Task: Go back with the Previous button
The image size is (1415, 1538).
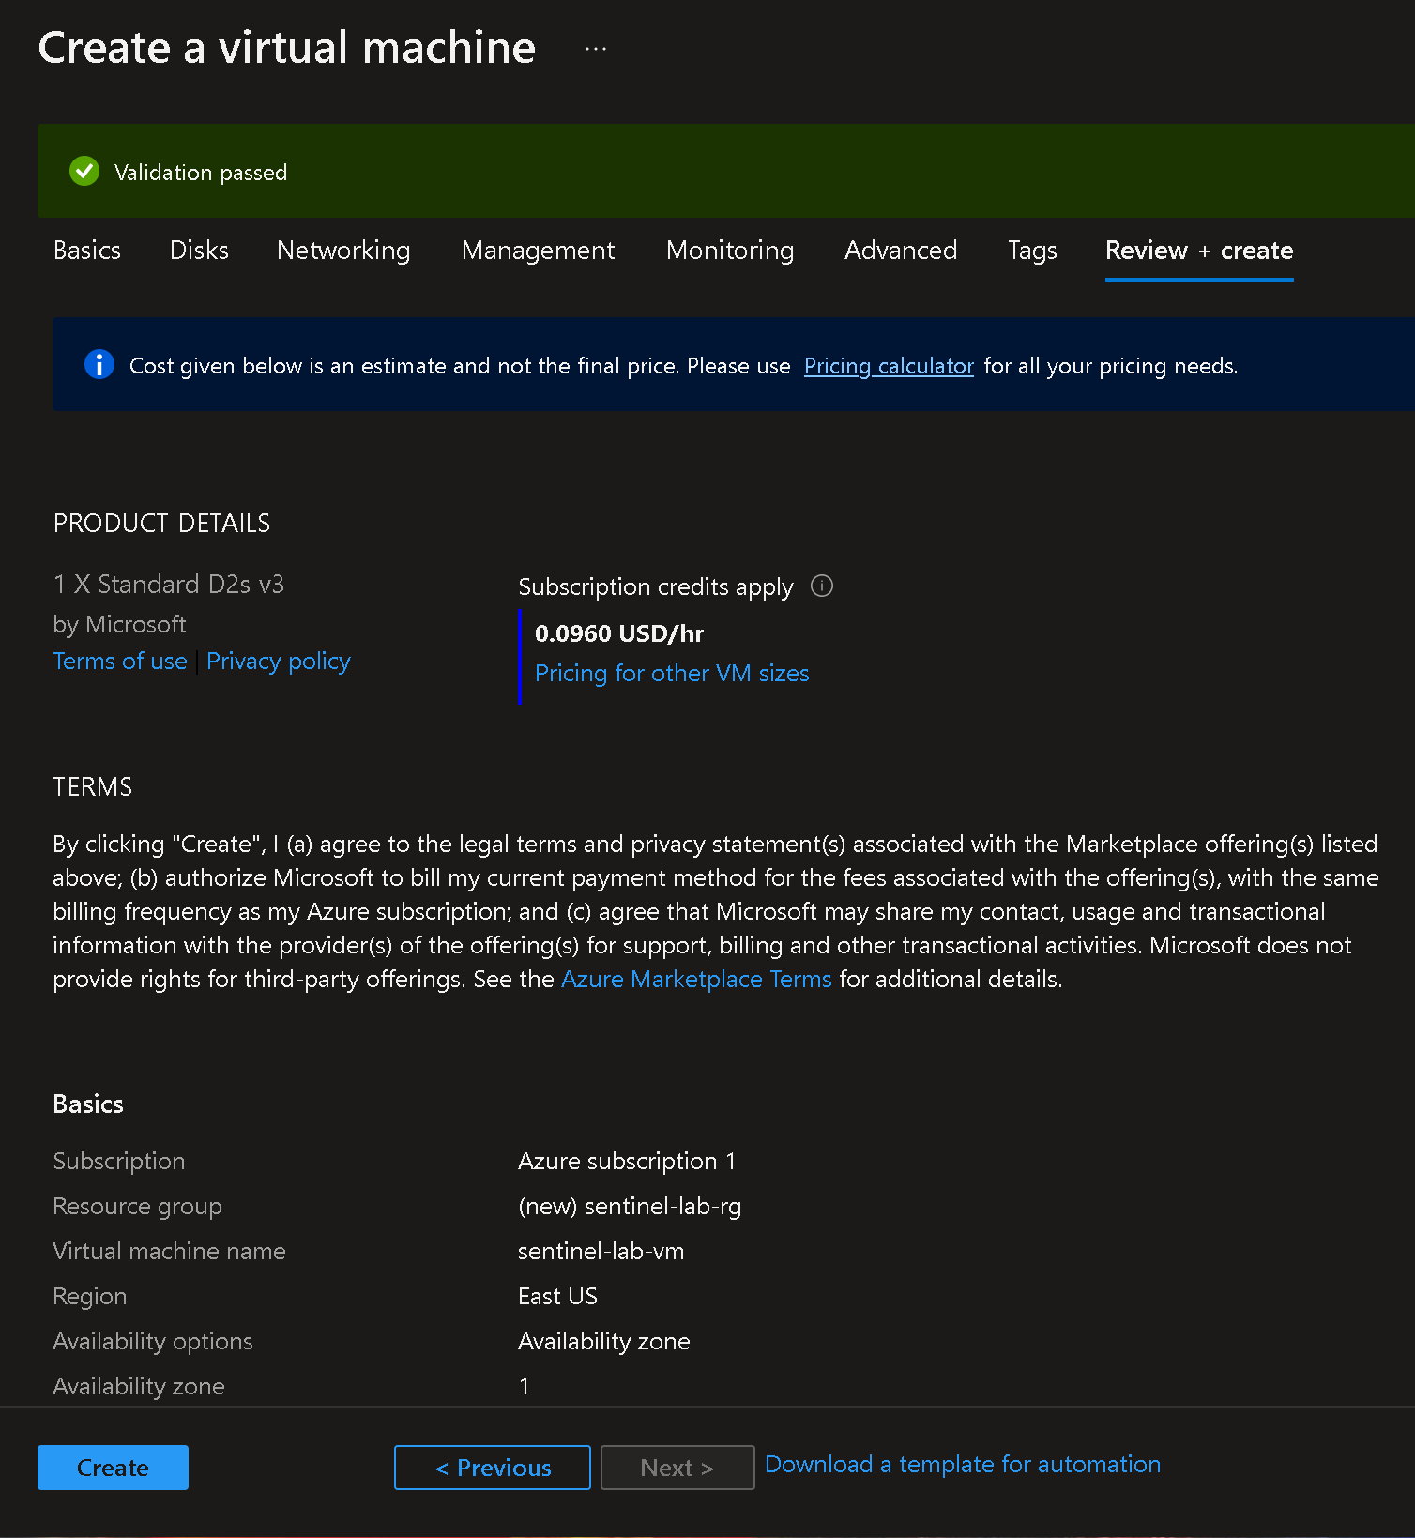Action: pos(493,1468)
